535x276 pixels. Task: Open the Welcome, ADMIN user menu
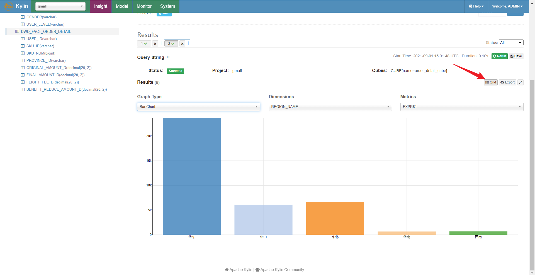coord(507,6)
